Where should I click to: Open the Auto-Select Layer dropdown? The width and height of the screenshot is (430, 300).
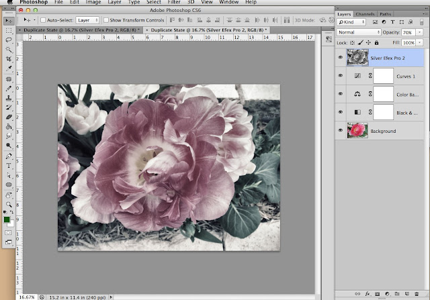pos(87,21)
